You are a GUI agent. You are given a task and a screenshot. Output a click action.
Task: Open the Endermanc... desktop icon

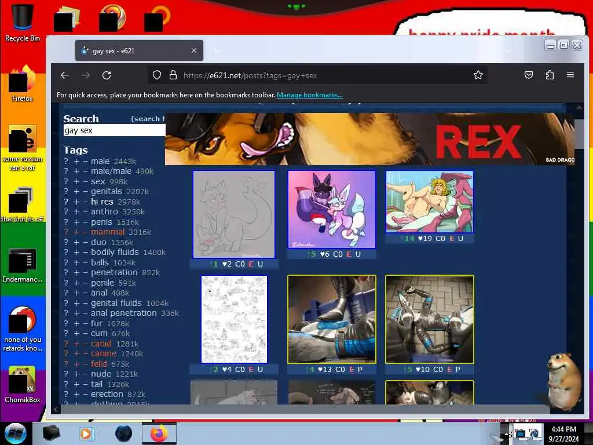22,265
